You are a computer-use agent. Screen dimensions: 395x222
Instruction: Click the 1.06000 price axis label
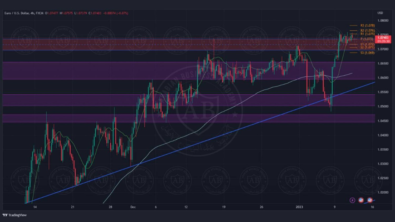[x=383, y=78]
